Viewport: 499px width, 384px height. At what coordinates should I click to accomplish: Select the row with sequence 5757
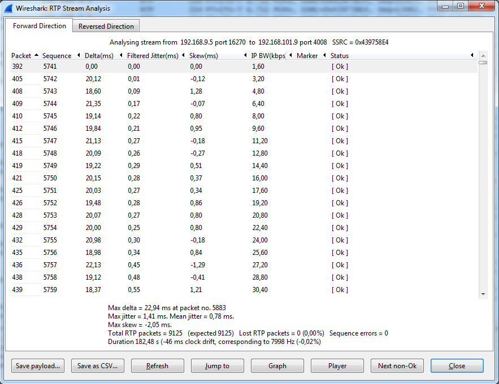(x=170, y=265)
